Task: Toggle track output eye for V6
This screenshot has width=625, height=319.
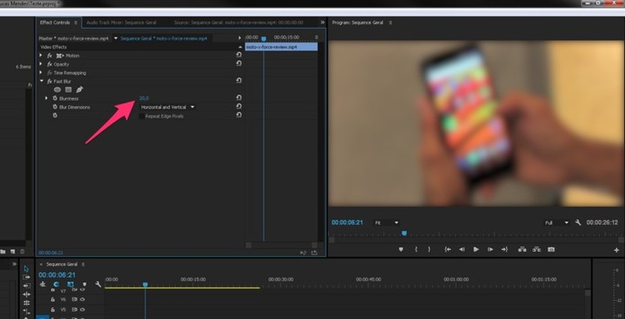Action: (x=83, y=299)
